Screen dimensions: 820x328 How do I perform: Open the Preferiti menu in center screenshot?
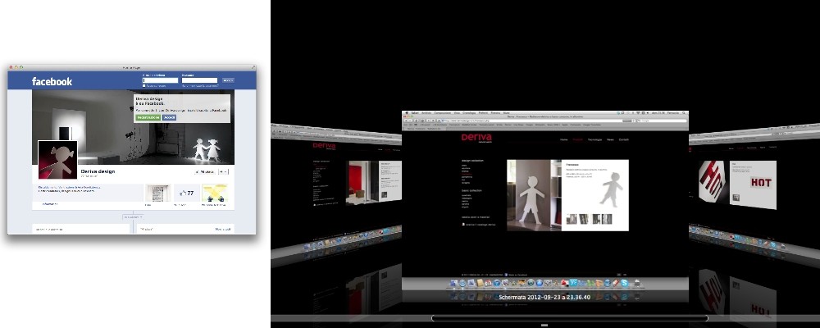pyautogui.click(x=483, y=113)
